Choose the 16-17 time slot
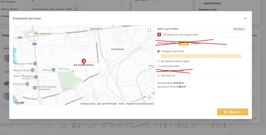266x135 pixels. [x=209, y=56]
